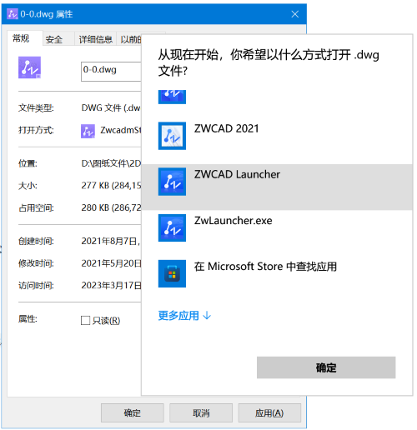Click the Microsoft Store icon
This screenshot has width=417, height=430.
(172, 273)
